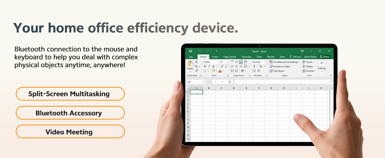Toggle Wrap Text

tap(246, 62)
